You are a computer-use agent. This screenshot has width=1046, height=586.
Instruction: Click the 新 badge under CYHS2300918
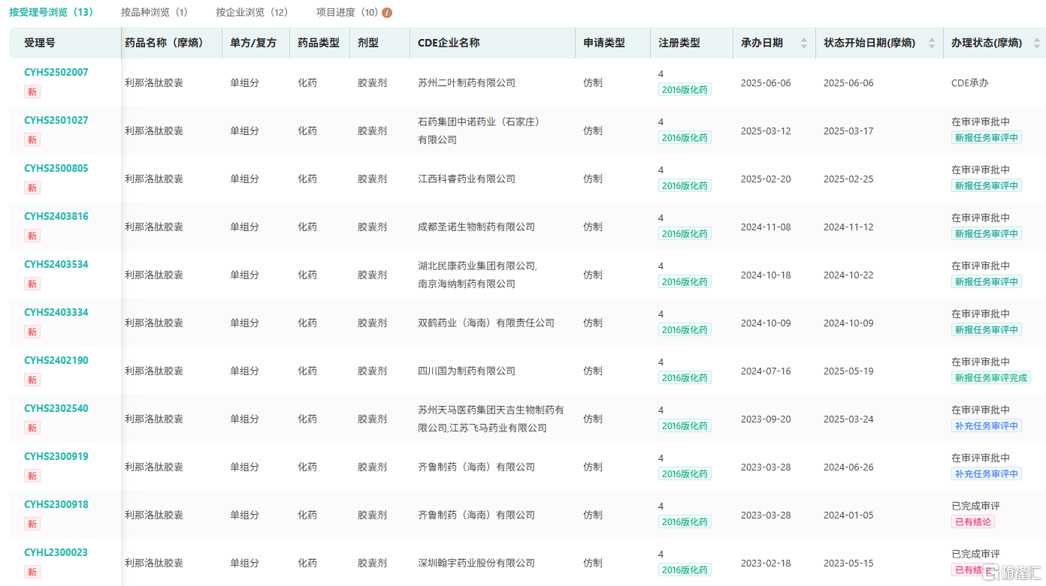pos(32,524)
